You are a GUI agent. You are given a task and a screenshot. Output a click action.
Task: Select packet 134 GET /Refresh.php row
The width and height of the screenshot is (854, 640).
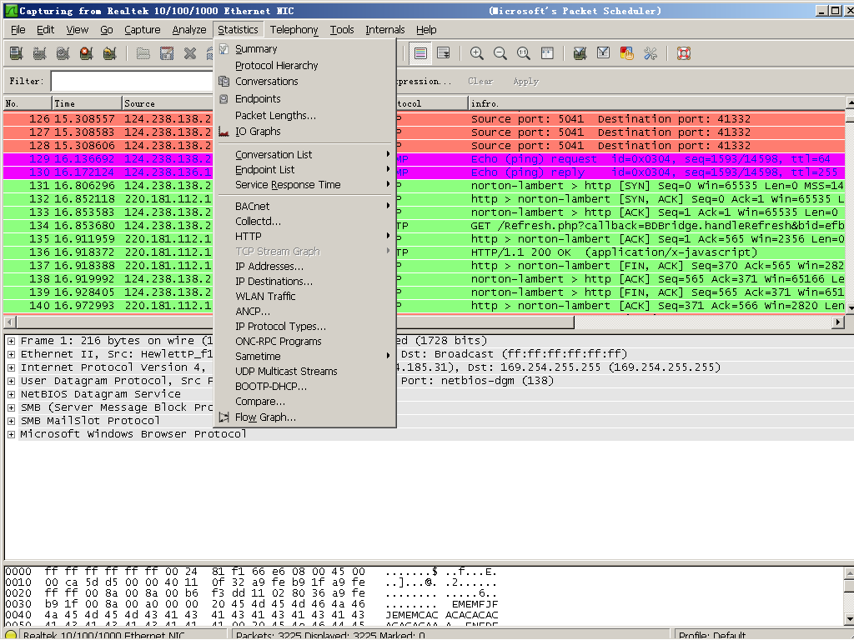pos(424,226)
